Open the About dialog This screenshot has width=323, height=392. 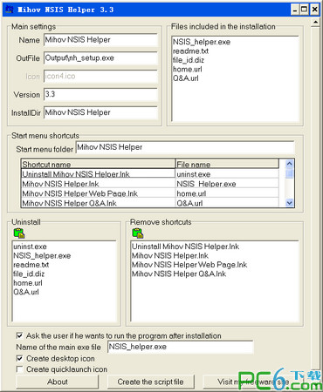pyautogui.click(x=58, y=382)
